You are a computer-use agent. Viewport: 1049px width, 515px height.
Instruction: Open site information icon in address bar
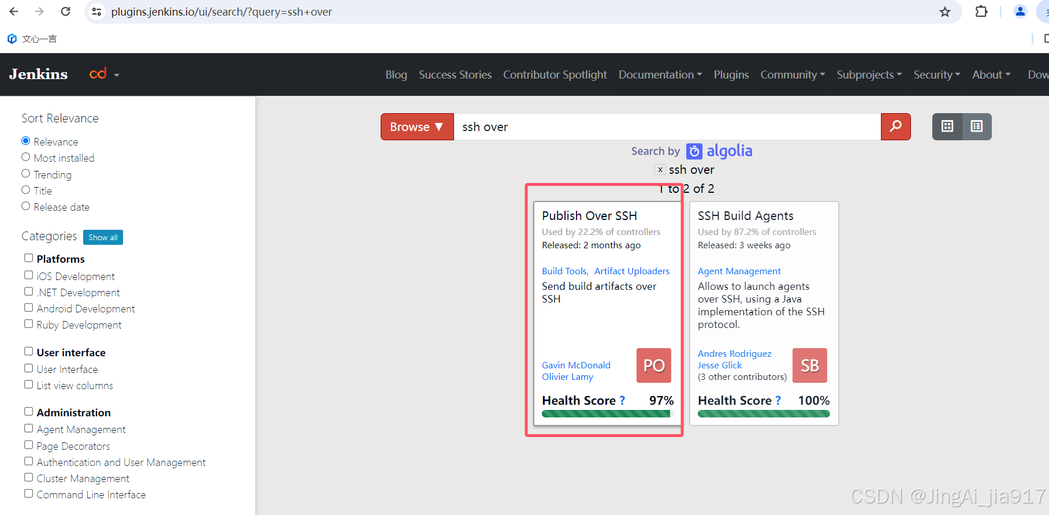[x=96, y=12]
